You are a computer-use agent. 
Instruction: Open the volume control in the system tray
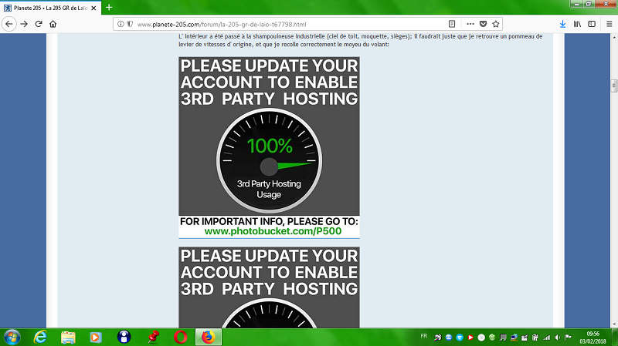557,338
